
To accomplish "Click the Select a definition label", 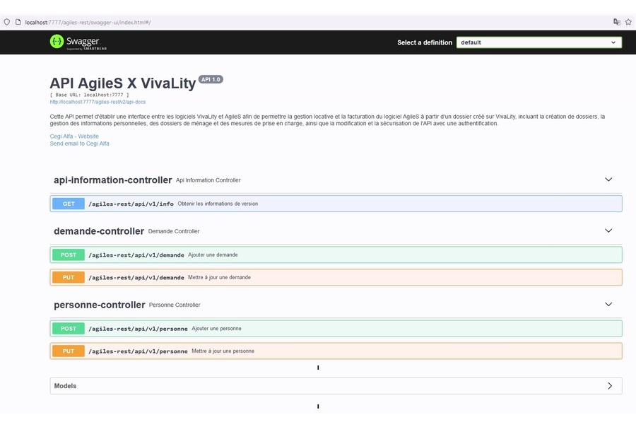I will [425, 42].
